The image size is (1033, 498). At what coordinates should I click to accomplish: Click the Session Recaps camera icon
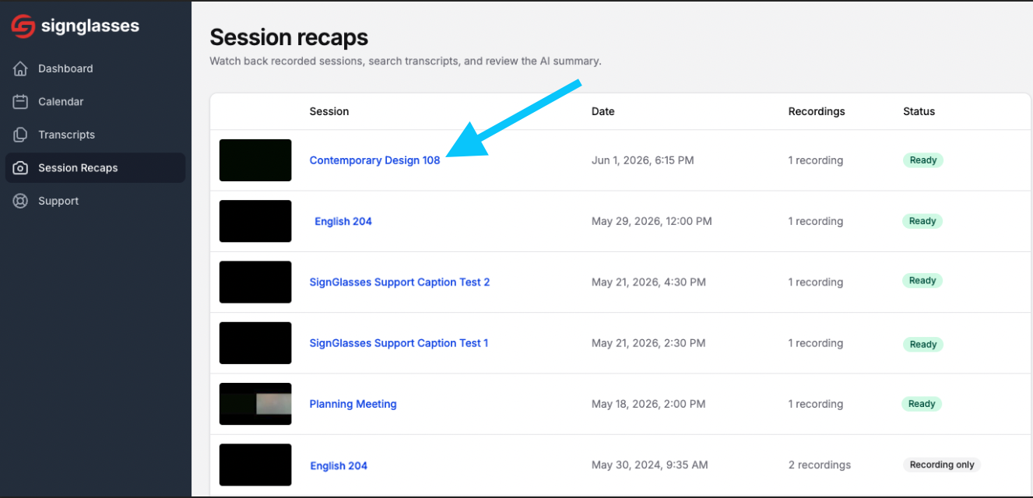[21, 168]
